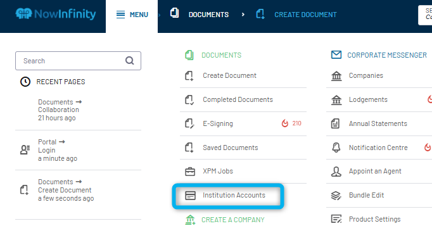Open the MENU hamburger icon
432x233 pixels.
[x=120, y=15]
